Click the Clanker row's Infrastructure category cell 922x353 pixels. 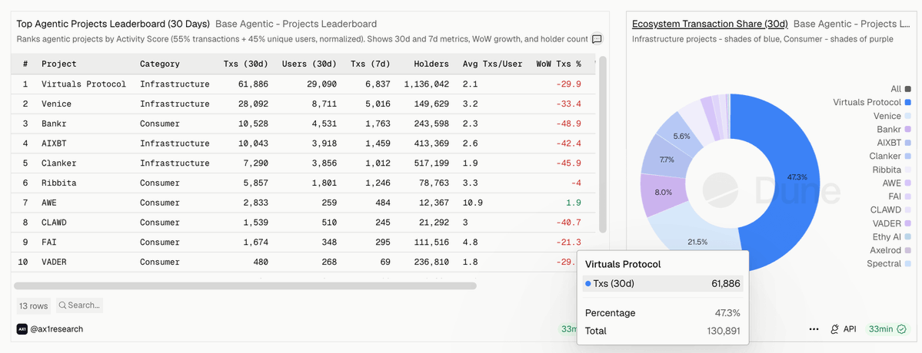click(175, 163)
